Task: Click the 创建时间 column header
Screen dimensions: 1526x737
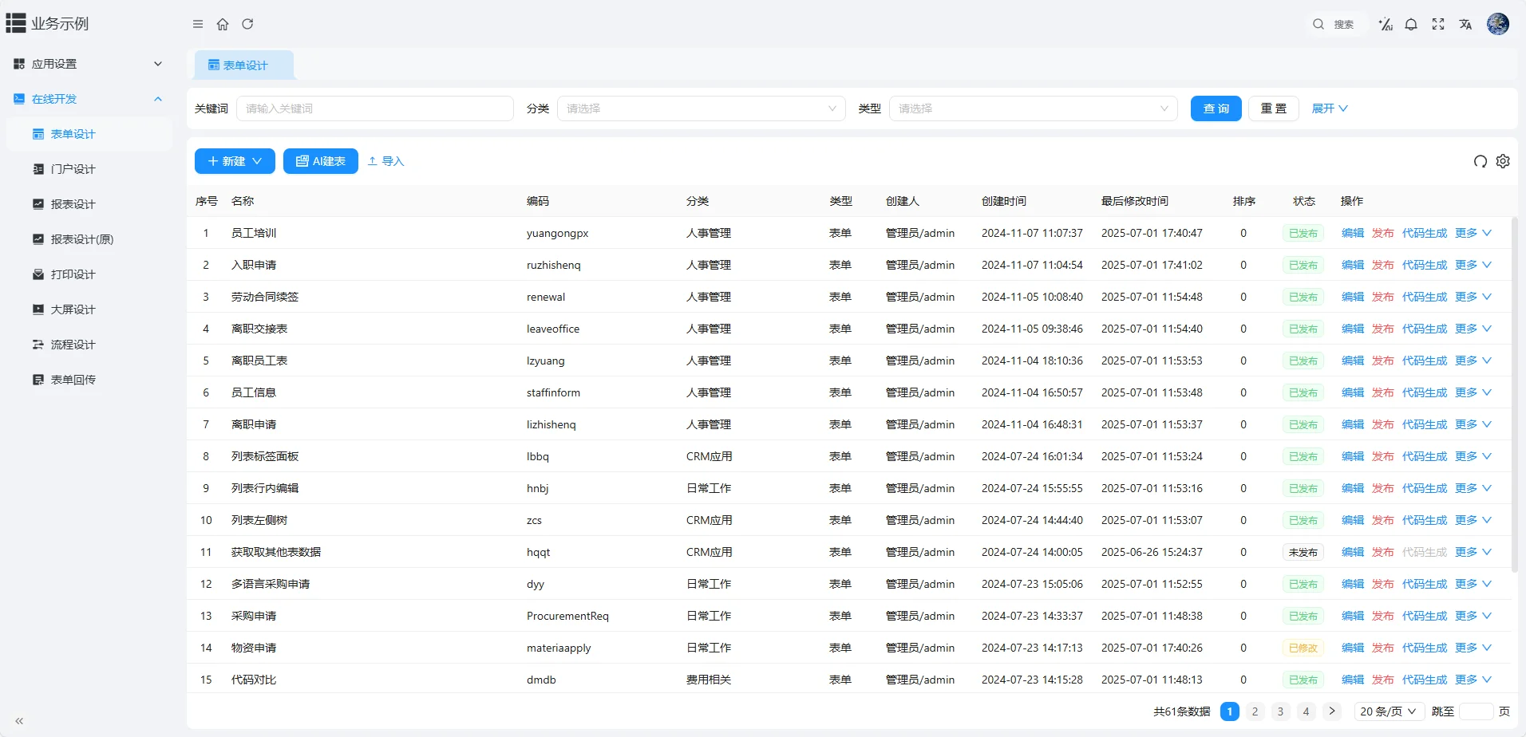Action: tap(1004, 201)
